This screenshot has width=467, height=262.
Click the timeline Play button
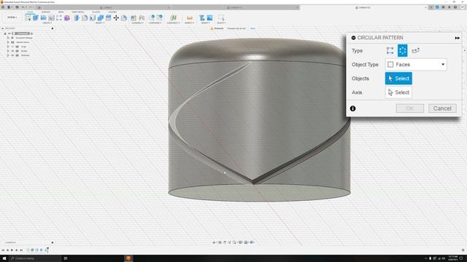tap(12, 250)
